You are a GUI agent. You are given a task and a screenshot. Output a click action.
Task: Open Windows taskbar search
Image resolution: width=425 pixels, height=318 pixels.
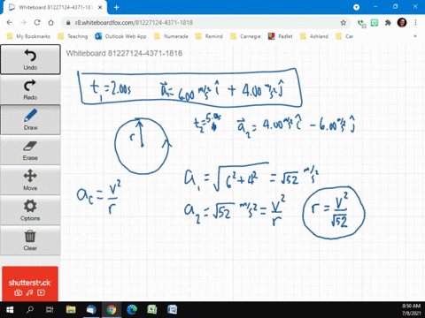[30, 310]
